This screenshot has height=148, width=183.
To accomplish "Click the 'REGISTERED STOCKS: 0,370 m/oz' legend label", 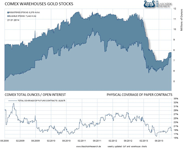I will [24, 12].
